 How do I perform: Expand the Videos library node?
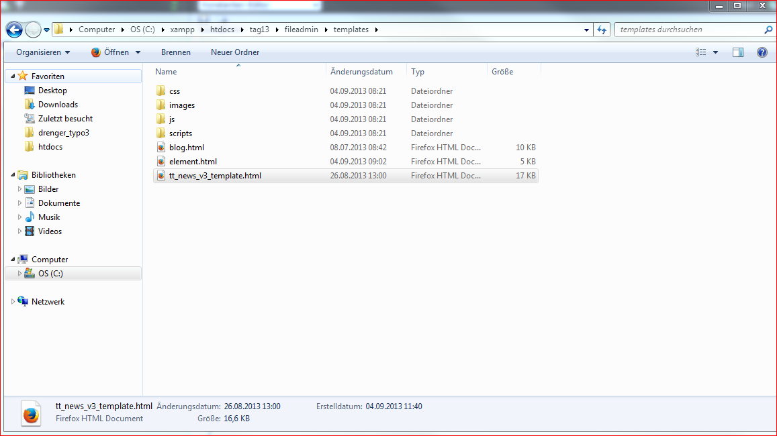pos(20,231)
